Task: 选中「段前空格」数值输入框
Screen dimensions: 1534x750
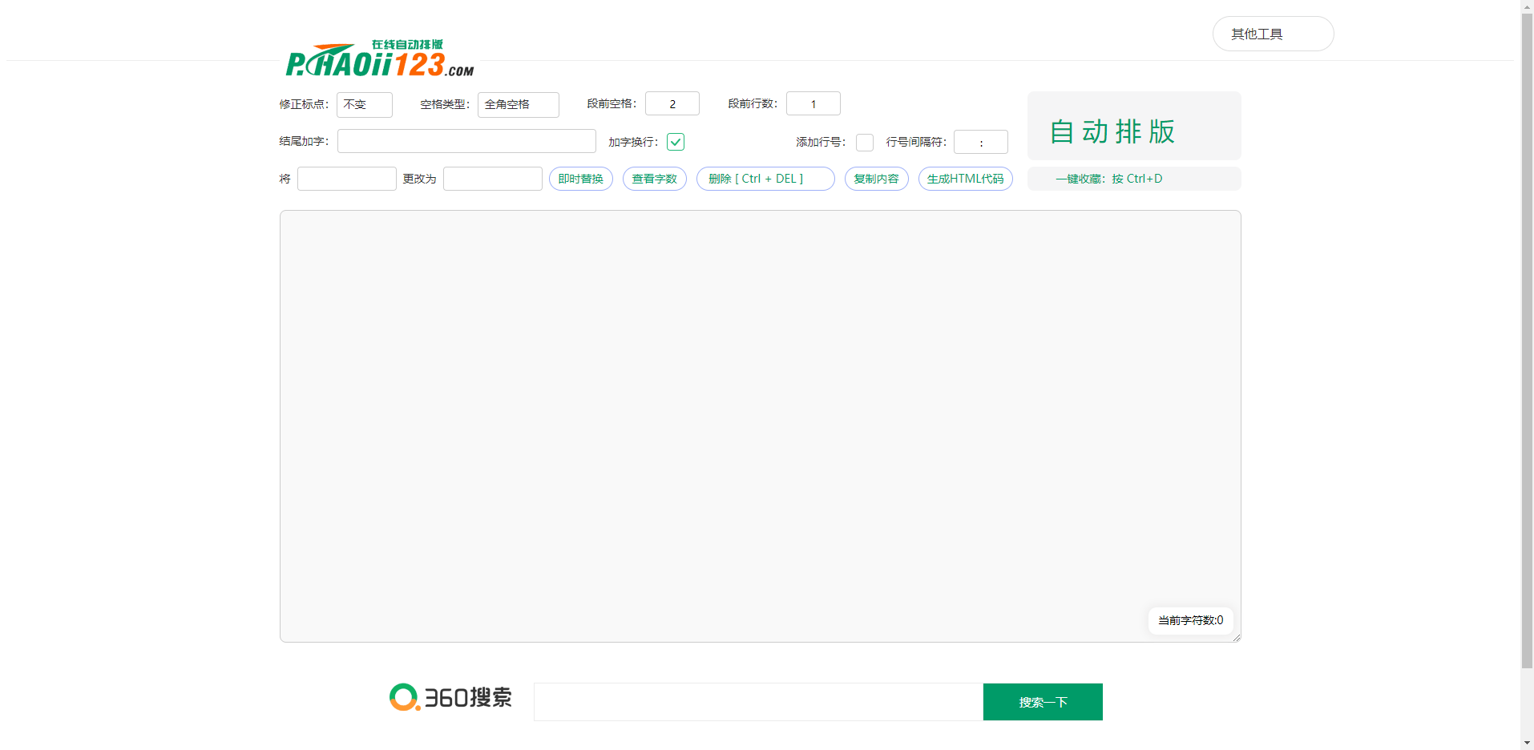Action: 672,103
